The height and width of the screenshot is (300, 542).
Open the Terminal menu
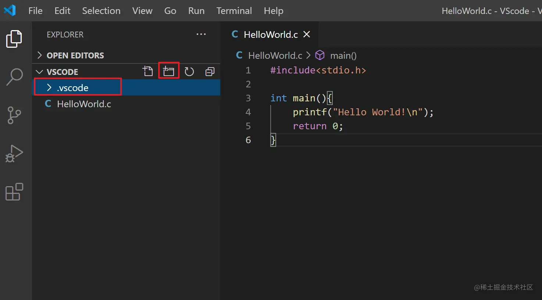coord(234,11)
